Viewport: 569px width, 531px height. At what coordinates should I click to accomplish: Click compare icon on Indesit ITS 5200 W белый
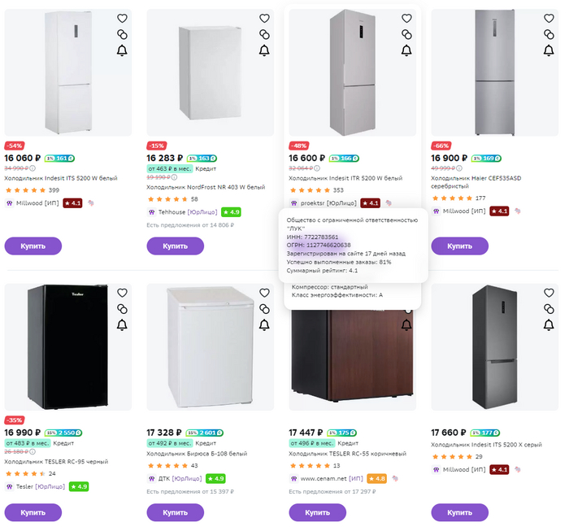[x=122, y=34]
